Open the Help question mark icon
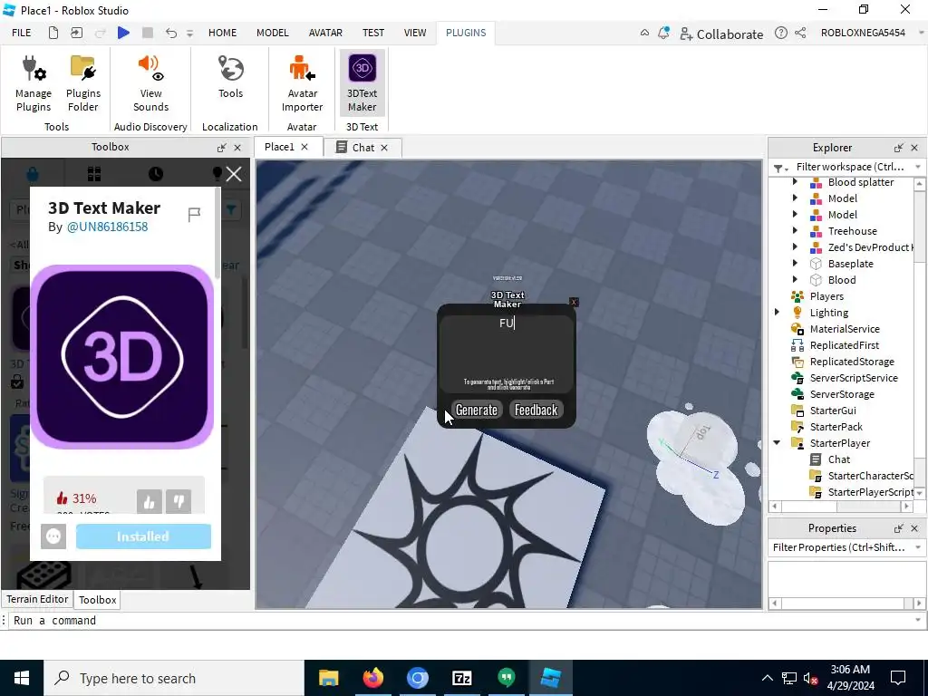The height and width of the screenshot is (696, 928). click(x=780, y=33)
